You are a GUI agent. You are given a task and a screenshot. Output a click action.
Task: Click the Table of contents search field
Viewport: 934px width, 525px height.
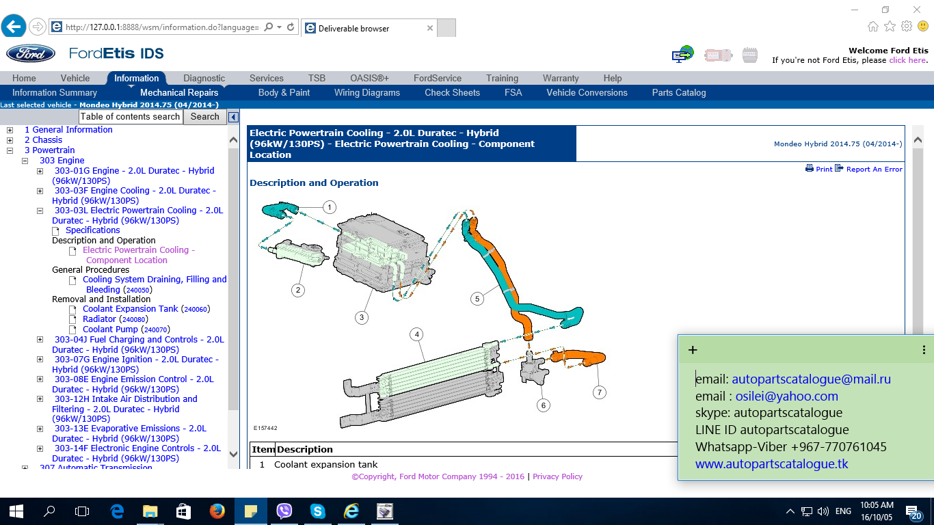pyautogui.click(x=131, y=117)
